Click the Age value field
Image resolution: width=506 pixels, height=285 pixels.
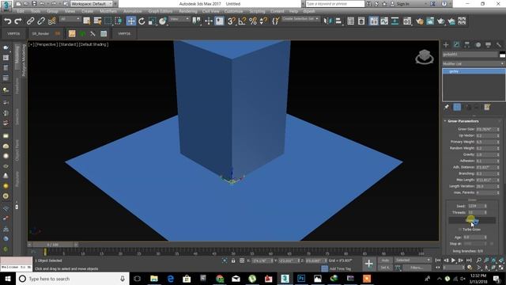click(x=474, y=237)
